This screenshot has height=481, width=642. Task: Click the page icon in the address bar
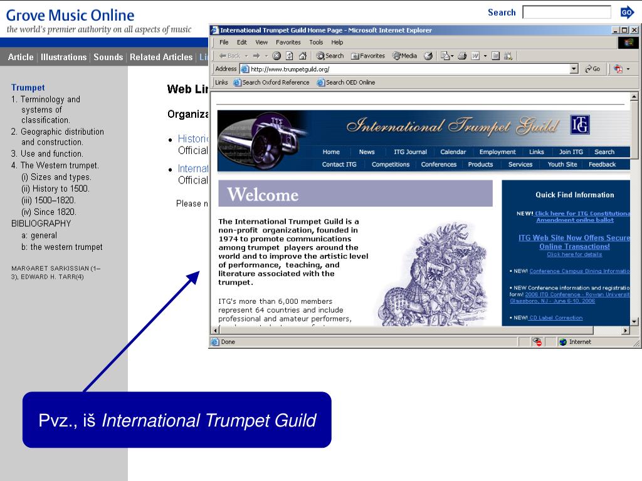(x=245, y=69)
